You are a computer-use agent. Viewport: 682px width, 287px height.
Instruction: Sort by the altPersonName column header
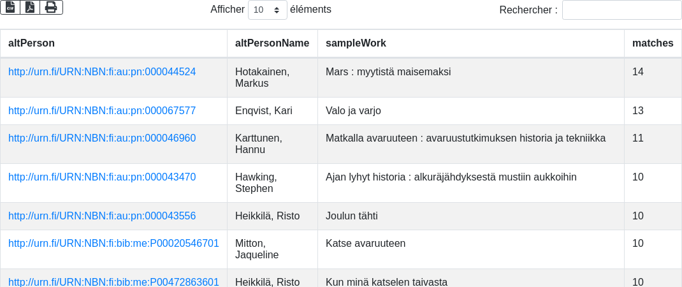coord(272,43)
